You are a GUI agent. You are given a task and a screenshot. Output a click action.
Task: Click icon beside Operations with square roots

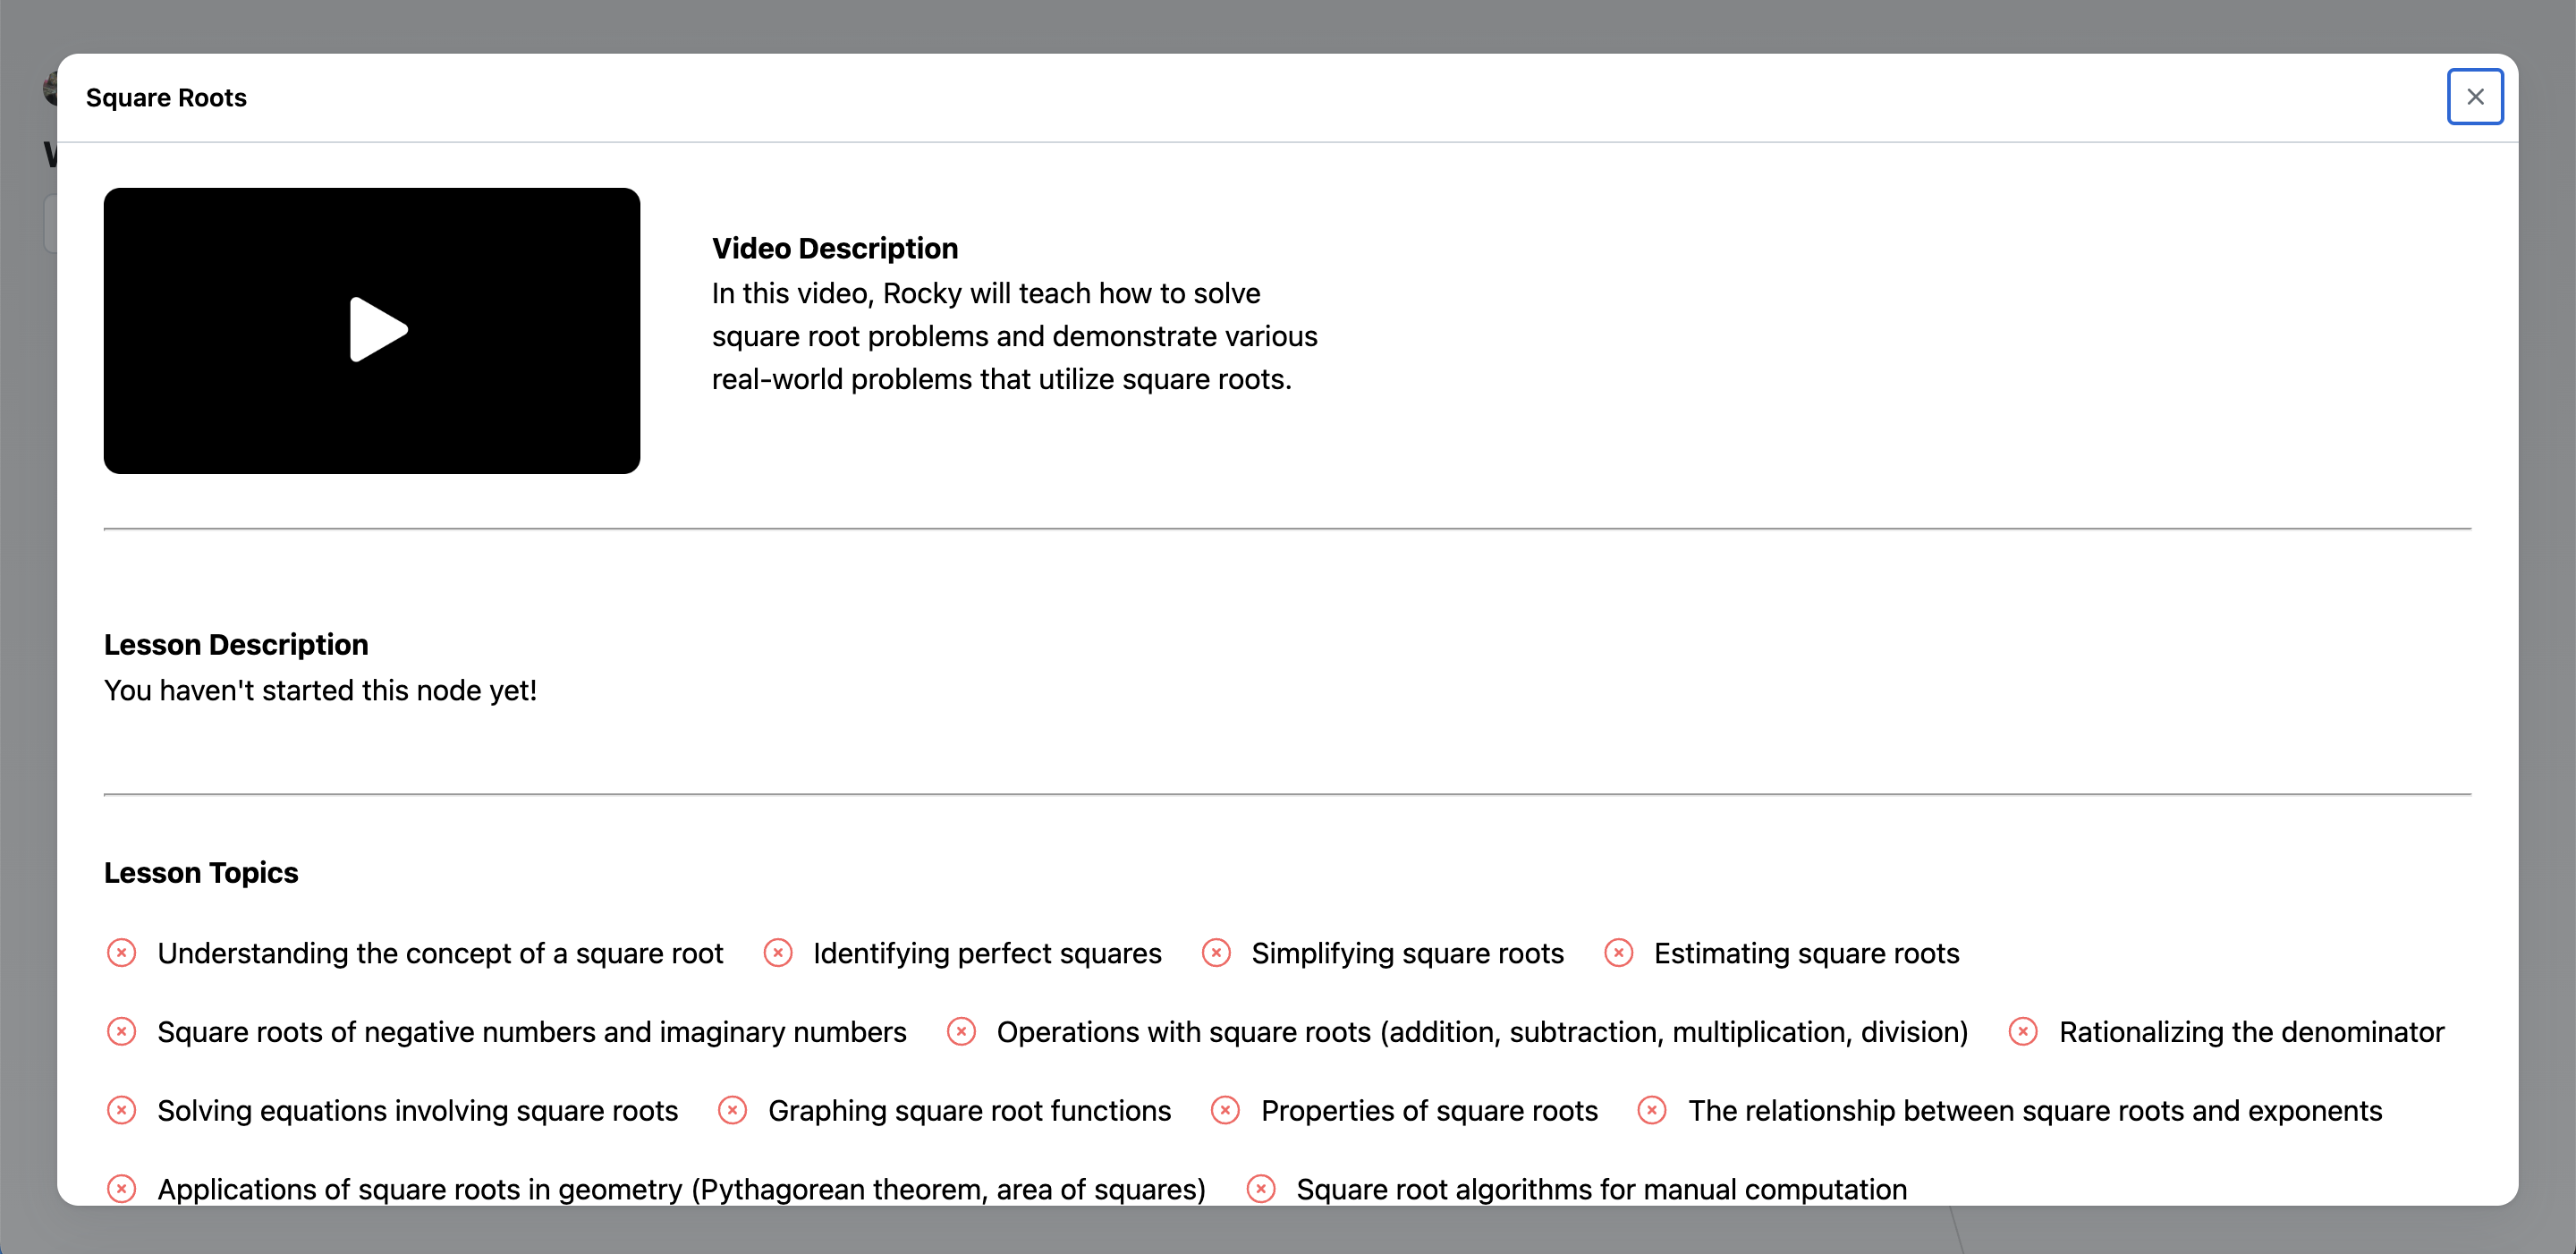click(x=961, y=1031)
